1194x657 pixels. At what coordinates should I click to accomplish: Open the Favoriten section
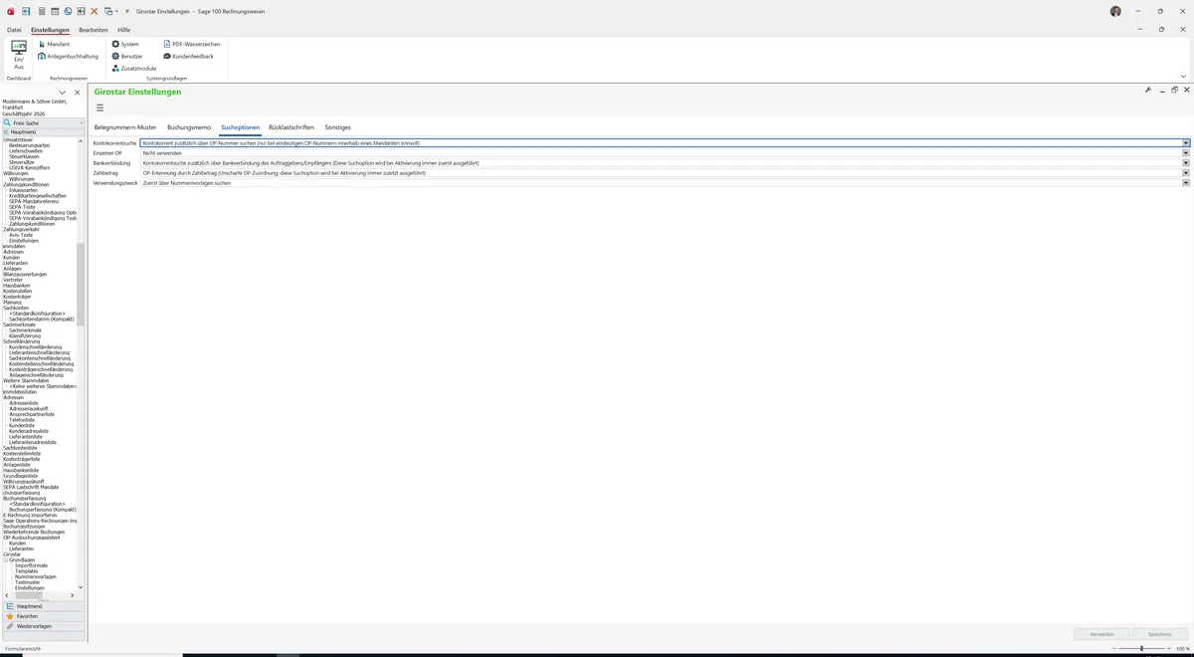click(x=42, y=616)
